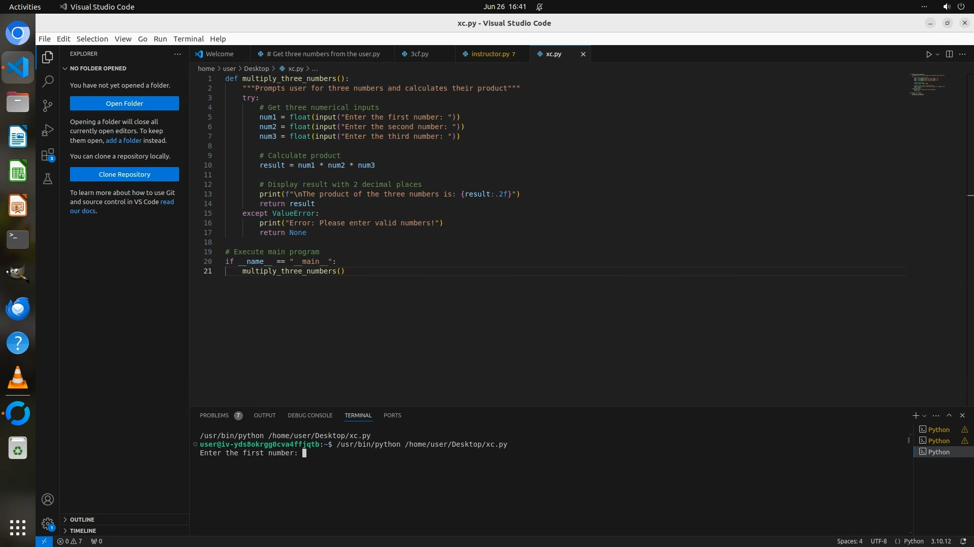Open the Source Control view
Viewport: 974px width, 547px height.
48,105
